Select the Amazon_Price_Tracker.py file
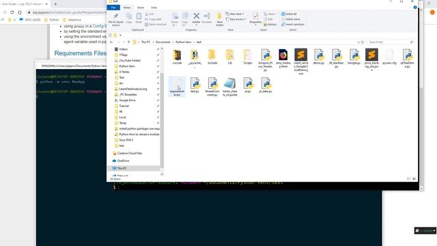 click(266, 60)
